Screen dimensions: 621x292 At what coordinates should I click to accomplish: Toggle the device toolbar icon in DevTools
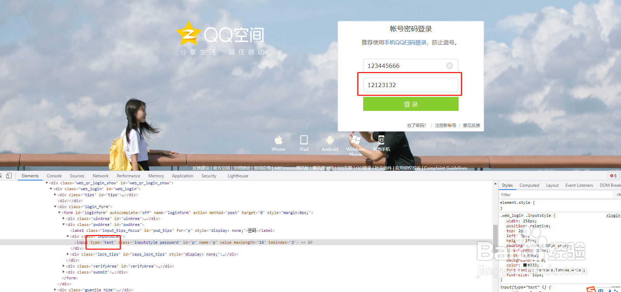coord(9,176)
